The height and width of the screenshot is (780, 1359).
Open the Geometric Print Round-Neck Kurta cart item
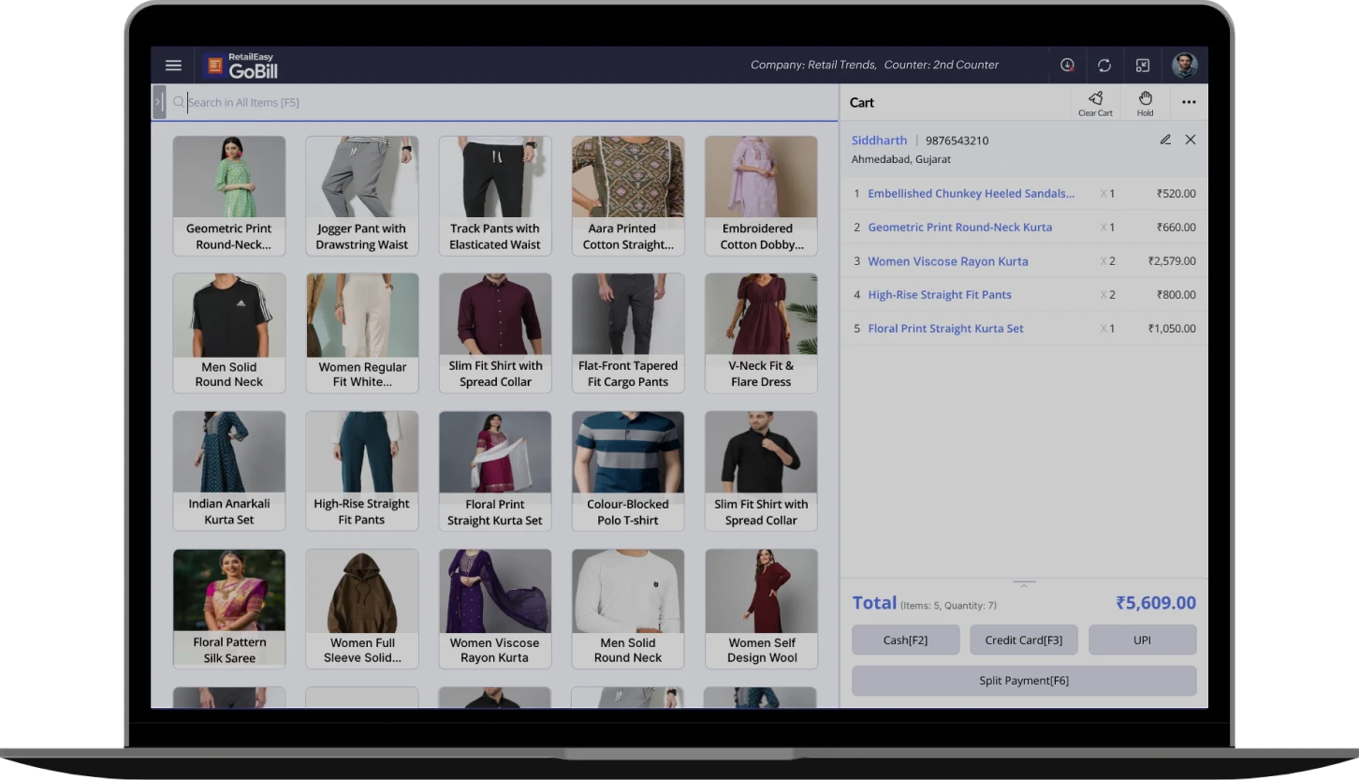[959, 227]
